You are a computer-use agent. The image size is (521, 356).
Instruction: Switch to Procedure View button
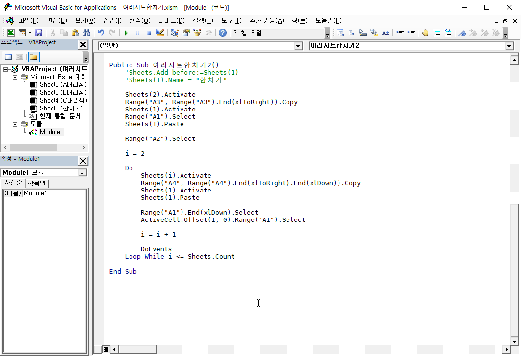click(97, 349)
